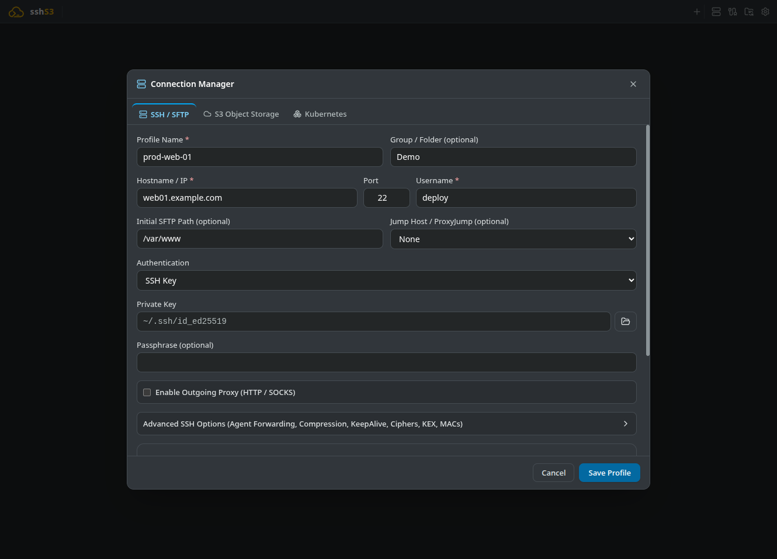This screenshot has height=559, width=777.
Task: Click the dialog vertical scrollbar
Action: coord(648,240)
